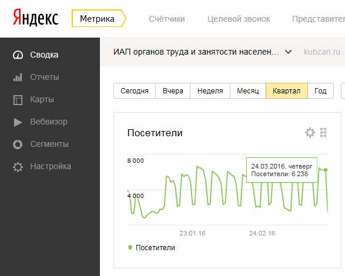Click the Карты layout icon
The height and width of the screenshot is (276, 345).
coord(18,100)
